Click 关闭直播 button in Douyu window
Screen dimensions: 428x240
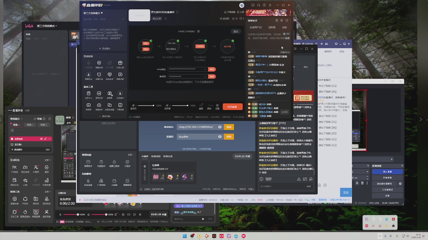[x=232, y=107]
